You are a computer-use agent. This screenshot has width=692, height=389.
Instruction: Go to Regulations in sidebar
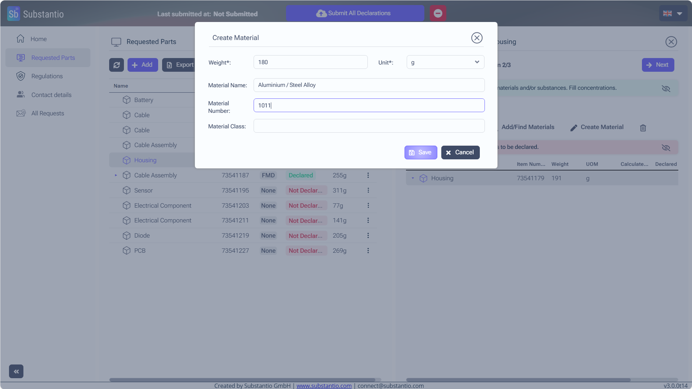tap(47, 76)
